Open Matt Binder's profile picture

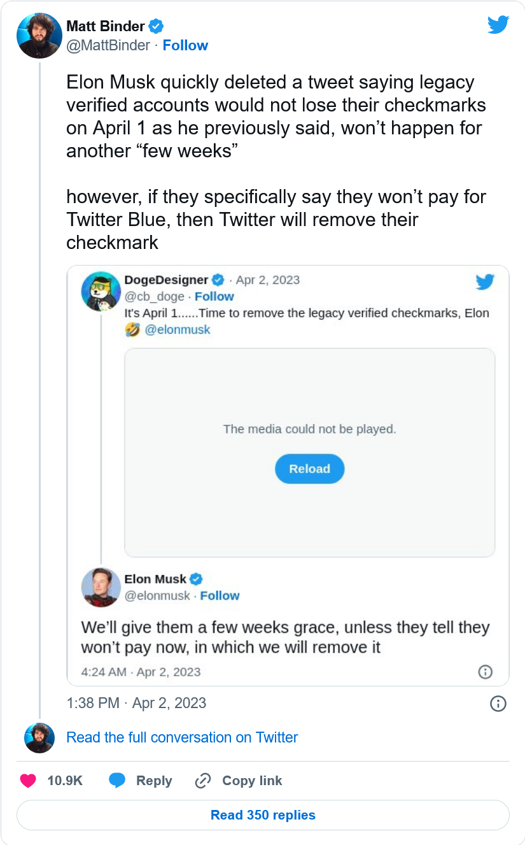tap(39, 36)
